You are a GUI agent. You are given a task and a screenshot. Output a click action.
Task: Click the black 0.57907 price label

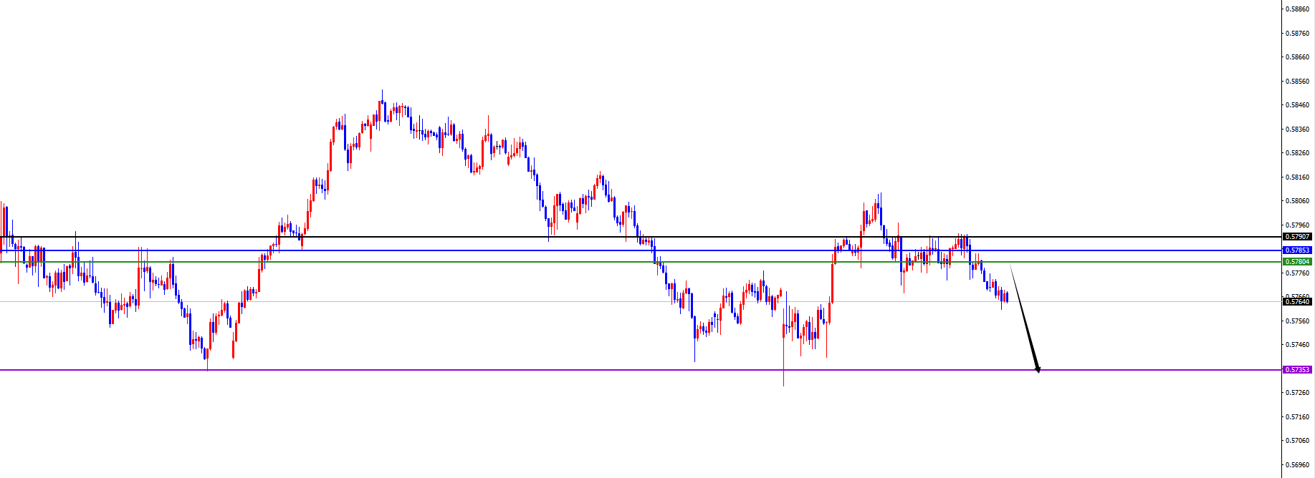[1298, 237]
